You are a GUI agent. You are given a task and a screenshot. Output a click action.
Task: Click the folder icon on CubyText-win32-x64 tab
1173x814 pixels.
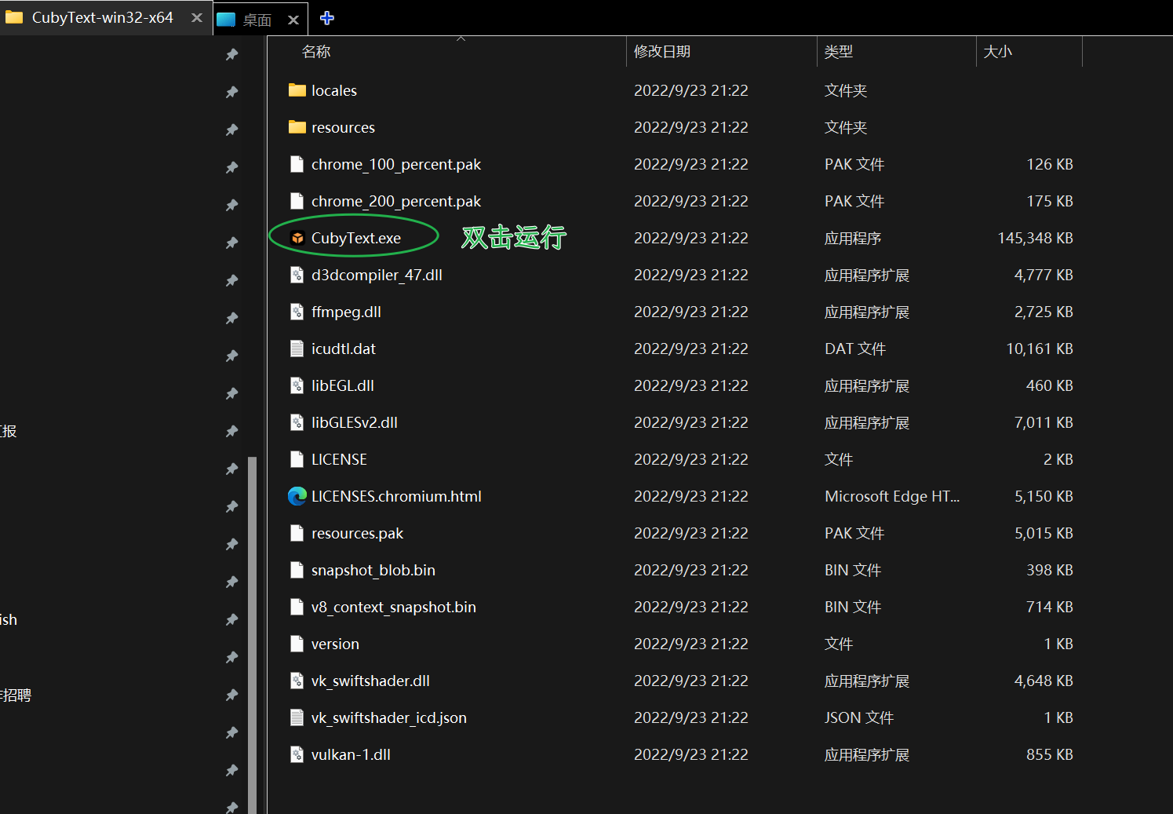coord(14,17)
